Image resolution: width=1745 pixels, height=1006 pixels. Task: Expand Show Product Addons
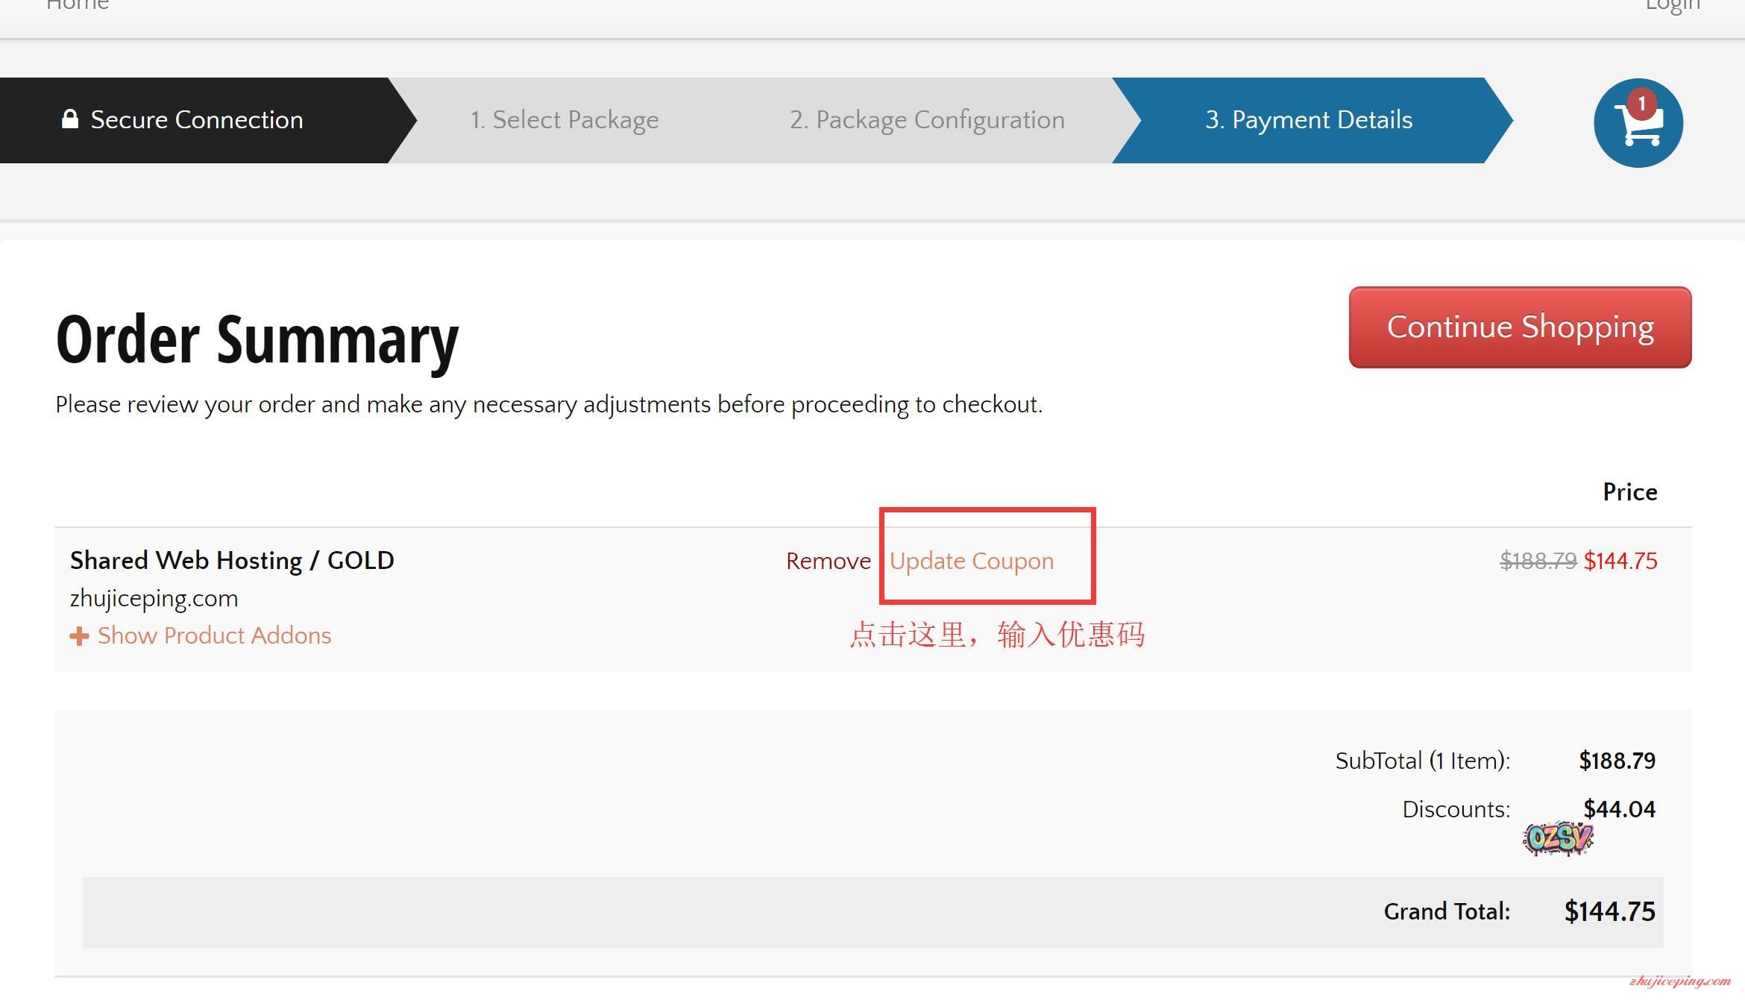(x=214, y=635)
